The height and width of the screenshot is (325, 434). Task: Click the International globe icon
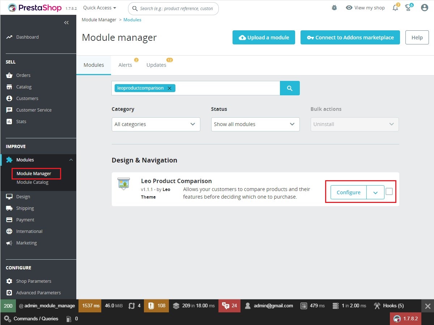click(x=9, y=231)
